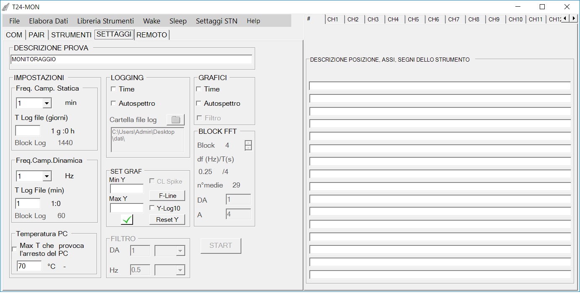The image size is (580, 294).
Task: Open Freq. Camp. Statica dropdown
Action: tap(47, 103)
